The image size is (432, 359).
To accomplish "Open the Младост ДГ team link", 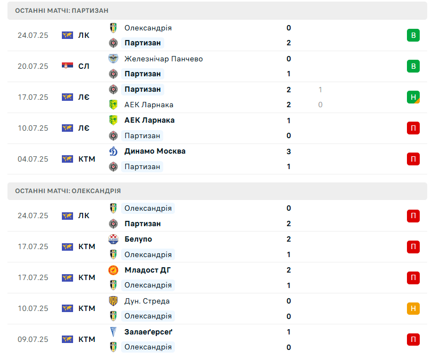I will [x=148, y=270].
